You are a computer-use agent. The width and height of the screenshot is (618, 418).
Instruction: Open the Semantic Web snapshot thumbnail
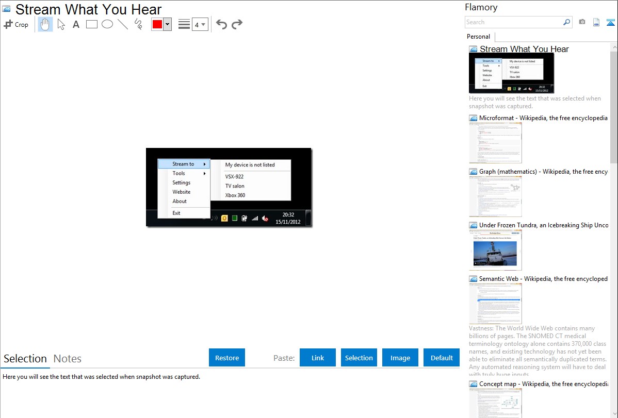[495, 304]
